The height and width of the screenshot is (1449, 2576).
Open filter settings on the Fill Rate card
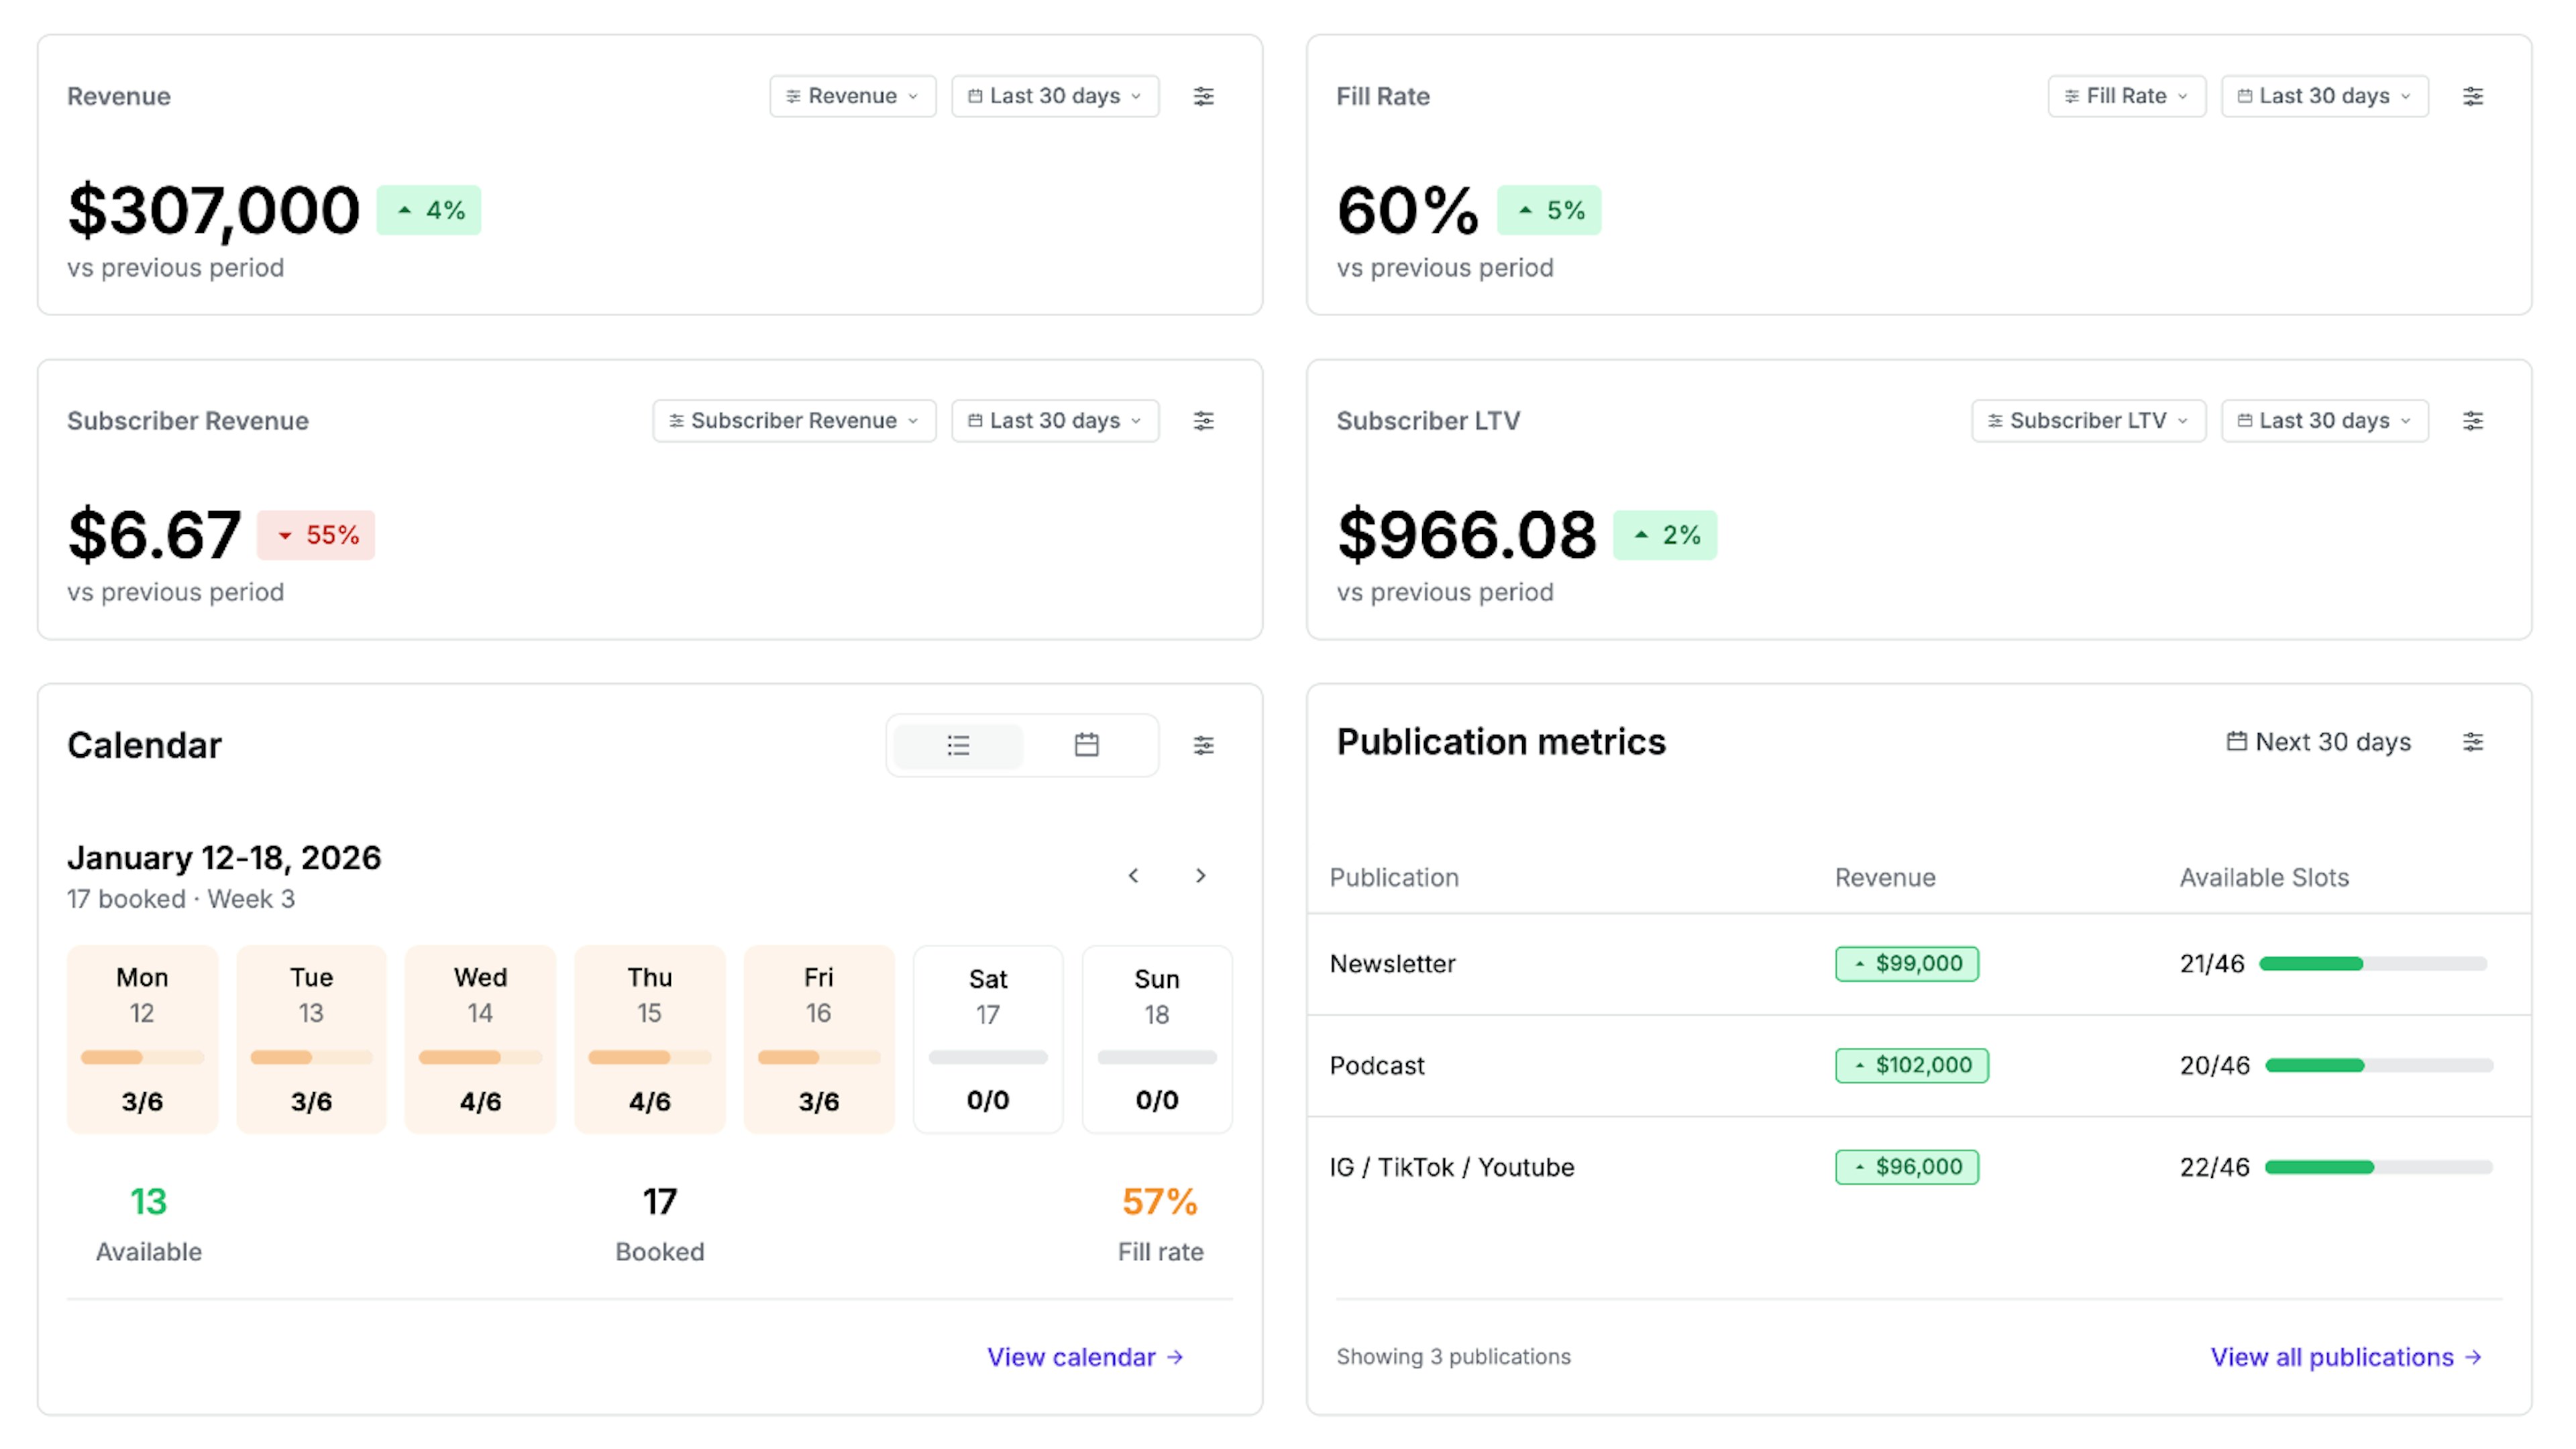point(2473,96)
